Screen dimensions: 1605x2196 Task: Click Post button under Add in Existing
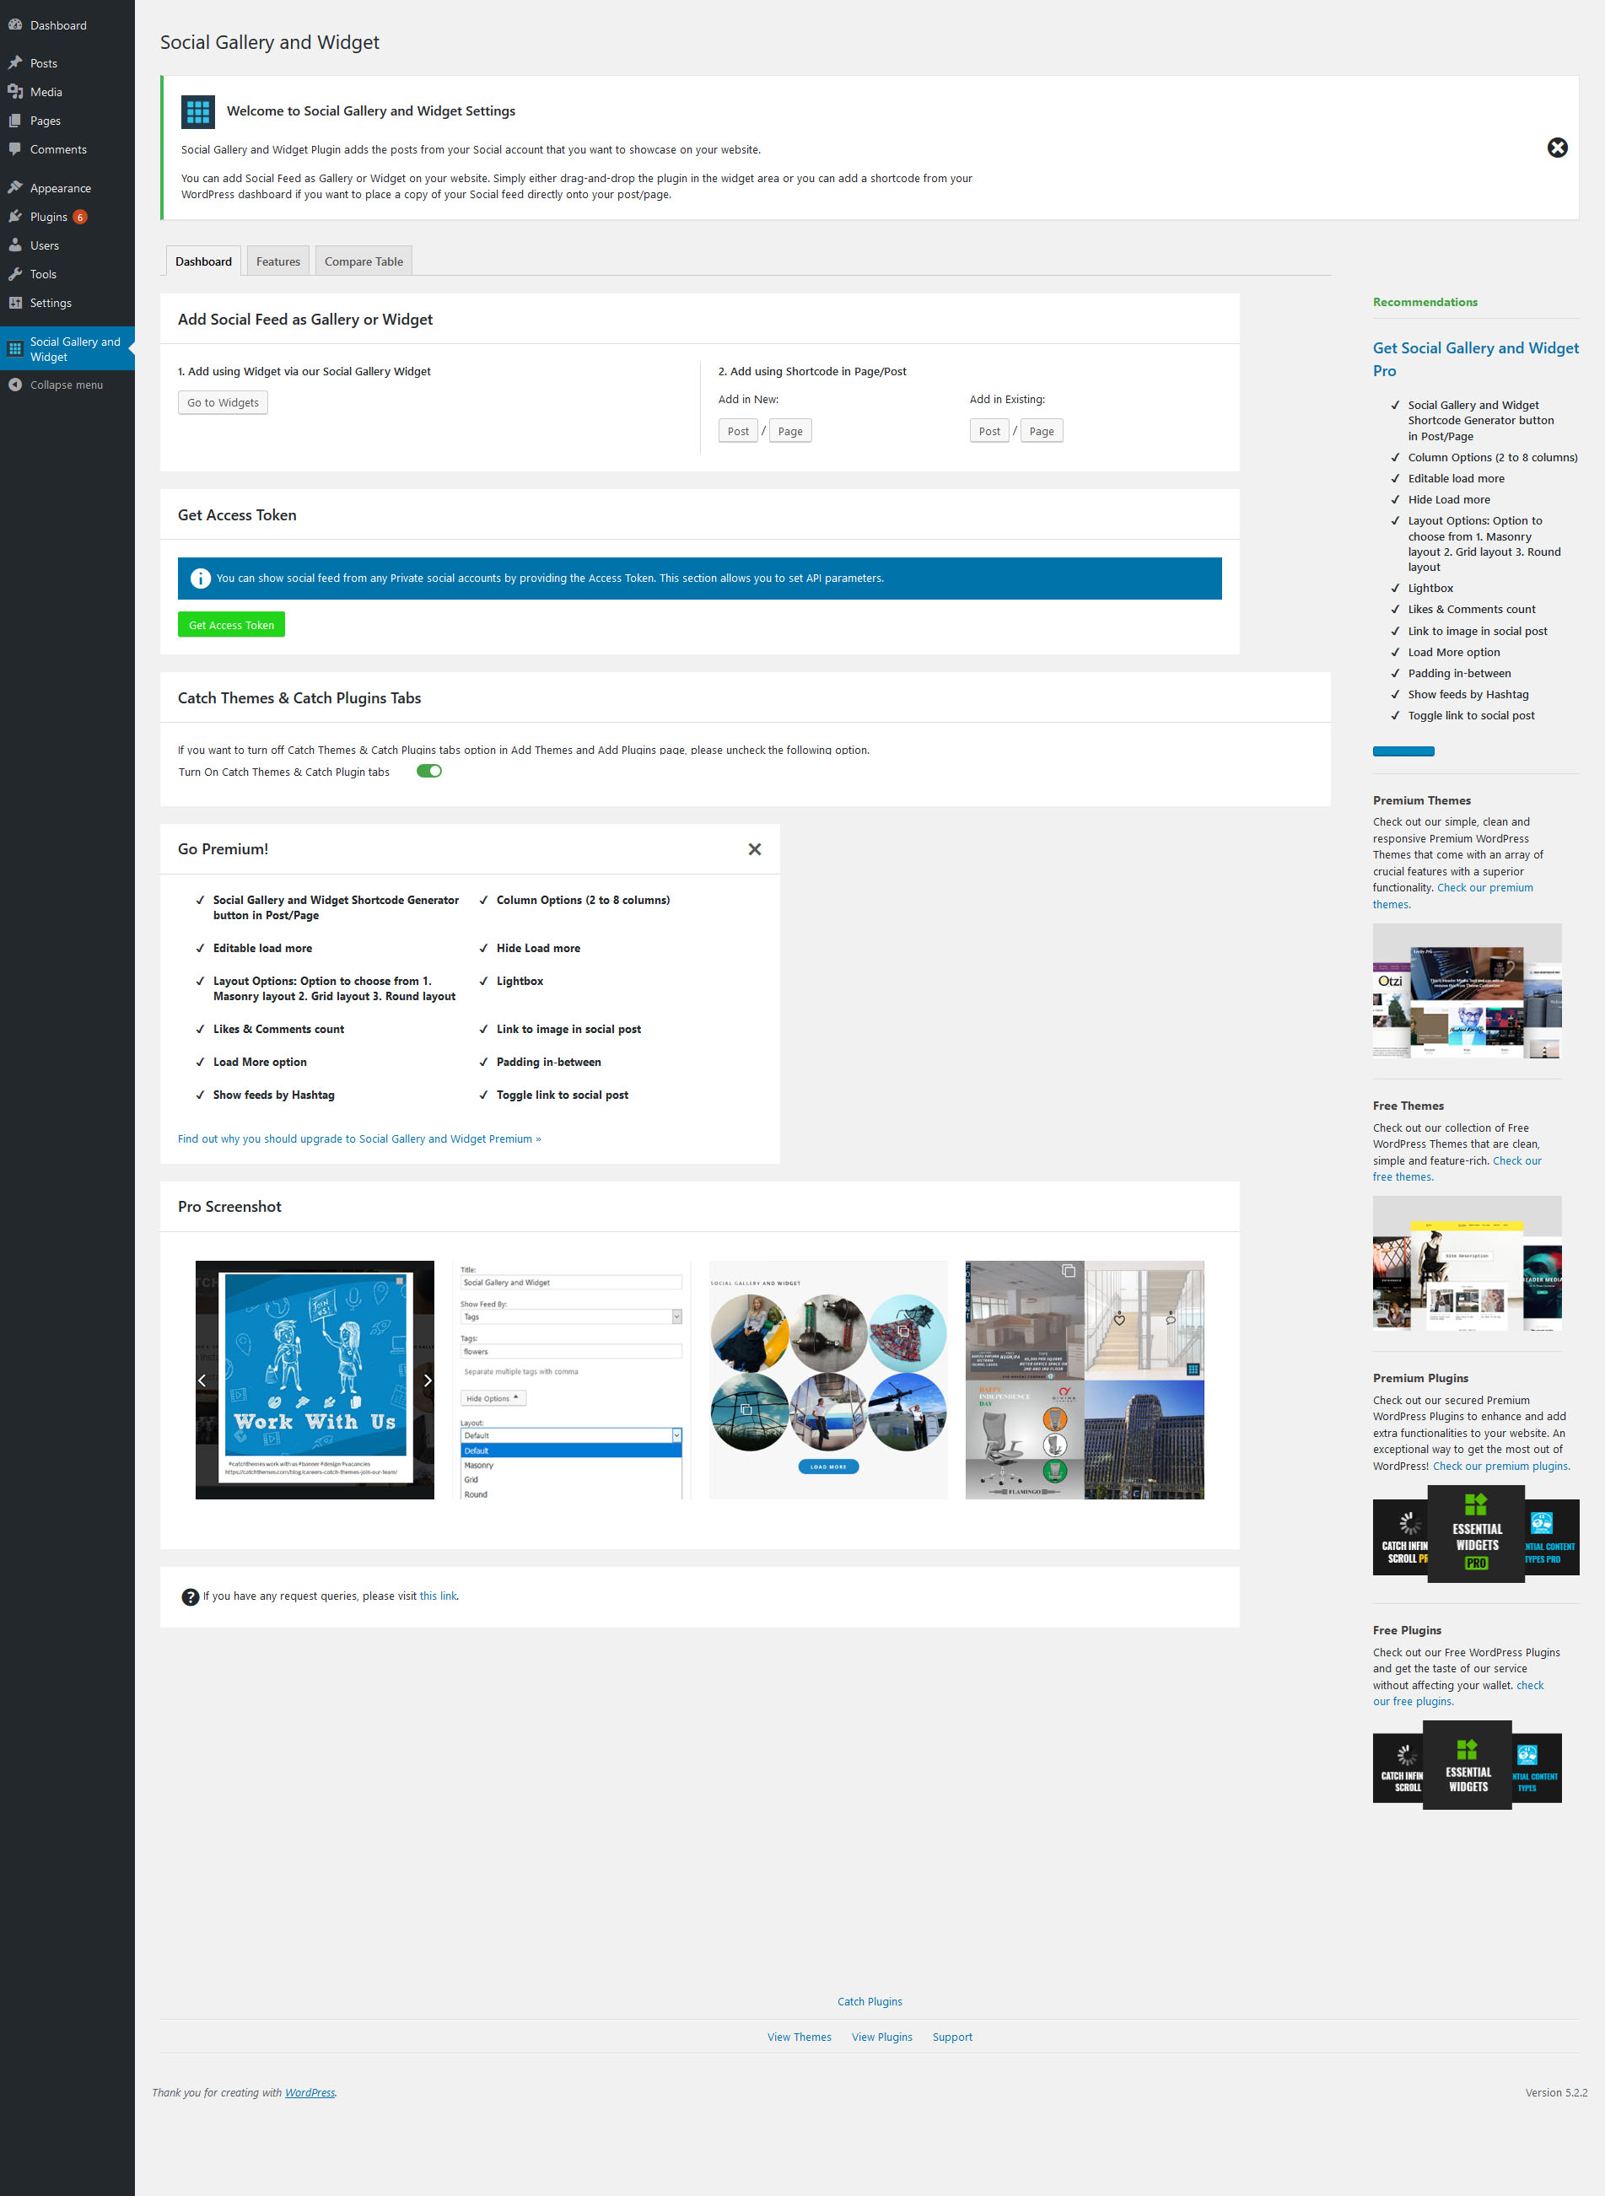[989, 431]
